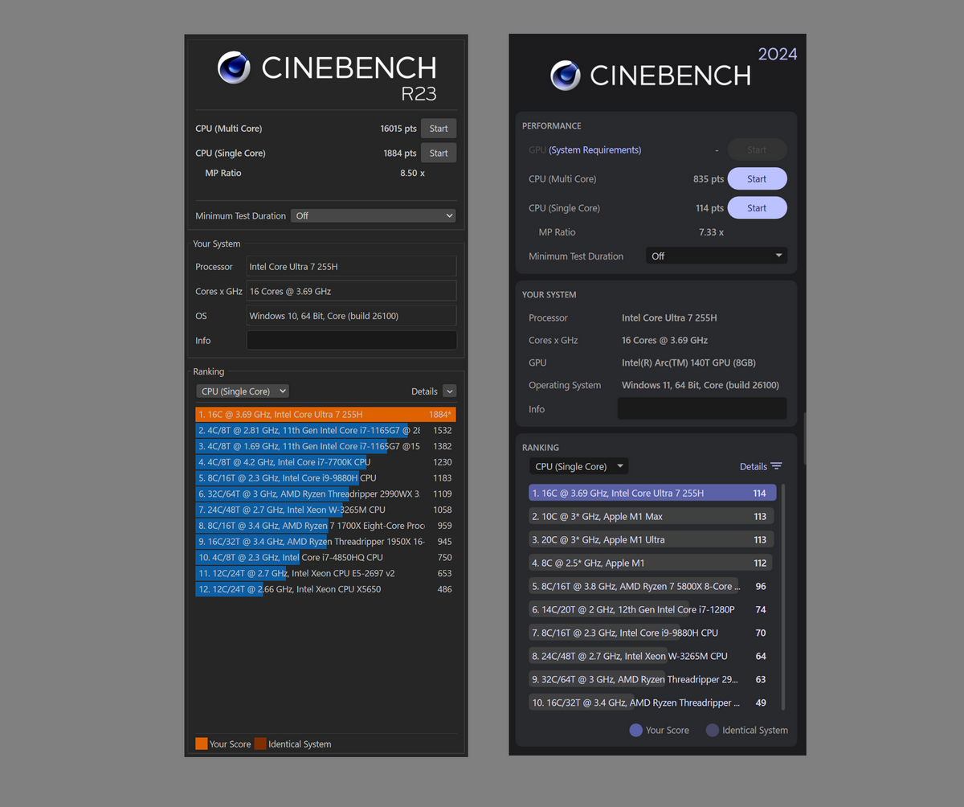Start the CPU Multi Core test in R23
The image size is (964, 807).
(439, 129)
